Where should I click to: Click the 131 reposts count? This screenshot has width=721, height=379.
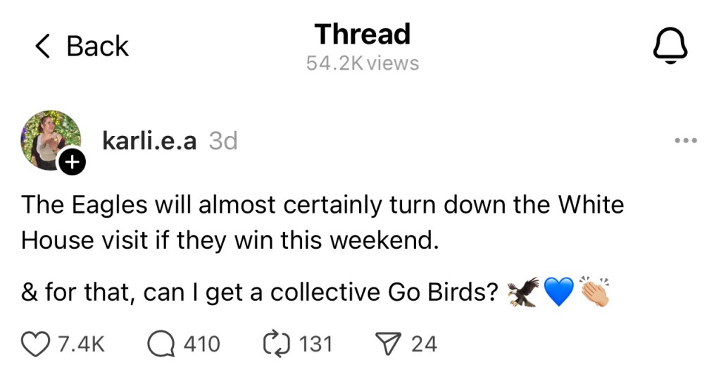315,344
